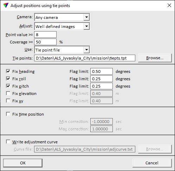Uncheck the Fix pitch checkbox
Screen dimensions: 175x171
pyautogui.click(x=8, y=86)
